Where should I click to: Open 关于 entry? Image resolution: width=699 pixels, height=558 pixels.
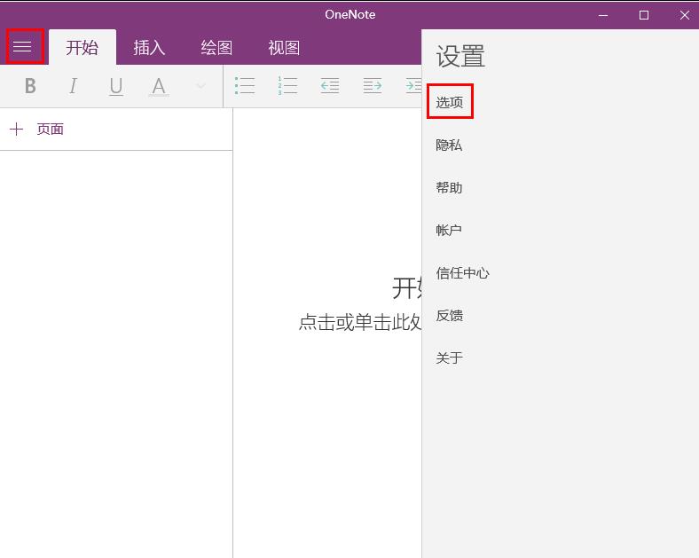[x=450, y=358]
